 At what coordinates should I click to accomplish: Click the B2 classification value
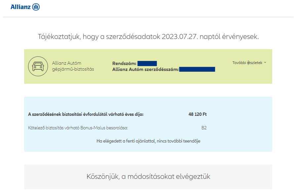204,128
